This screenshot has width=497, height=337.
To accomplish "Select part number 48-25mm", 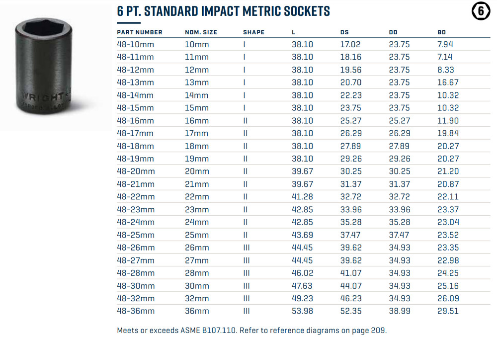I will coord(135,235).
